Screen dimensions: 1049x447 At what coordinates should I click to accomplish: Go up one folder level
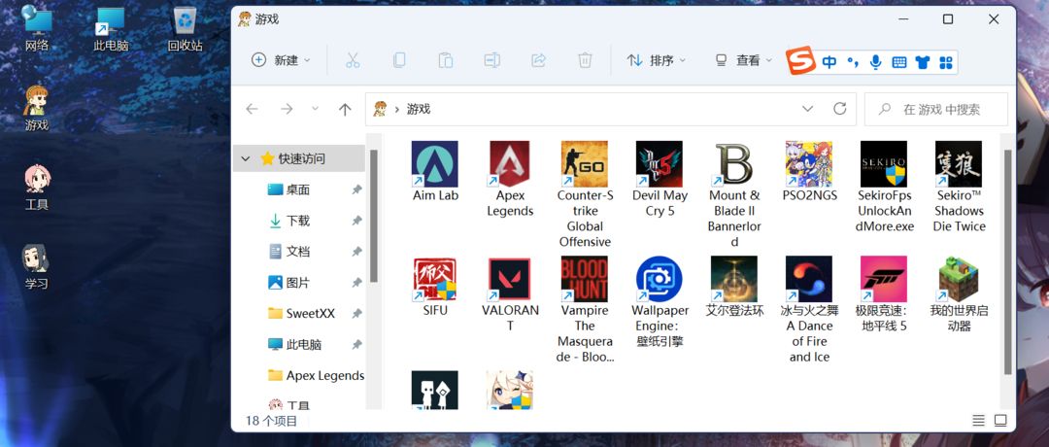point(345,109)
